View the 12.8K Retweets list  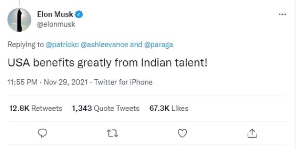(36, 109)
